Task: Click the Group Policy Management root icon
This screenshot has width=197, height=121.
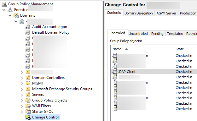Action: coord(4,4)
